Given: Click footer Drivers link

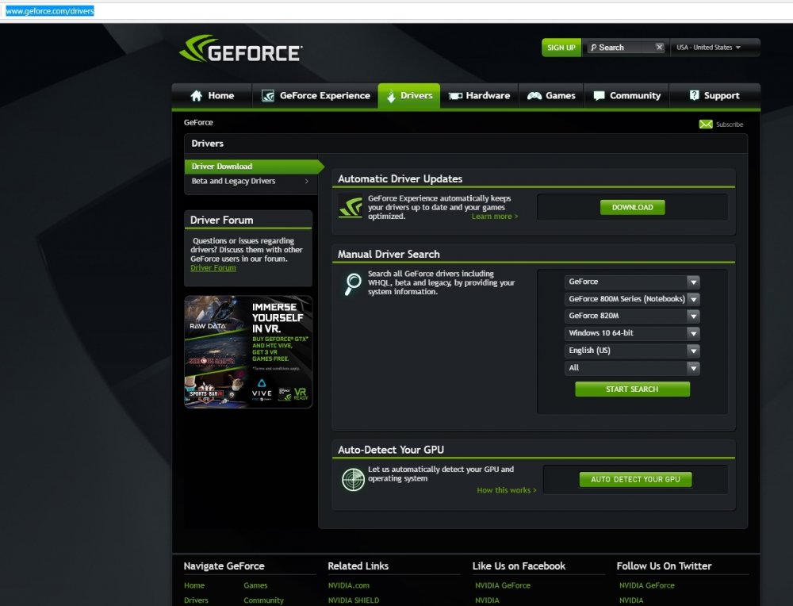Looking at the screenshot, I should click(x=196, y=600).
